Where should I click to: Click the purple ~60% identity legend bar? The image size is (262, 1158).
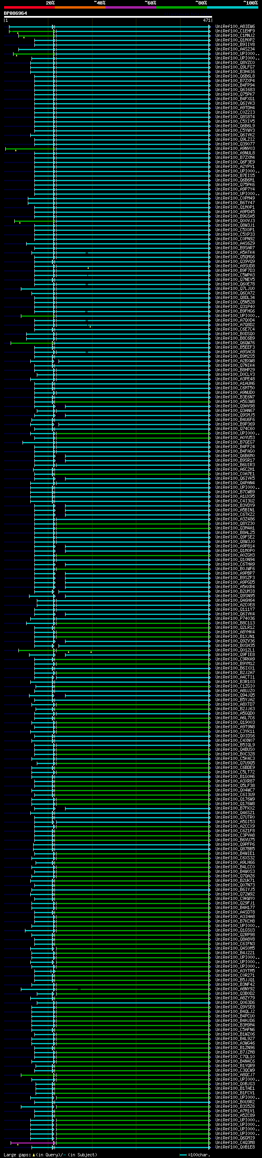coord(131,7)
